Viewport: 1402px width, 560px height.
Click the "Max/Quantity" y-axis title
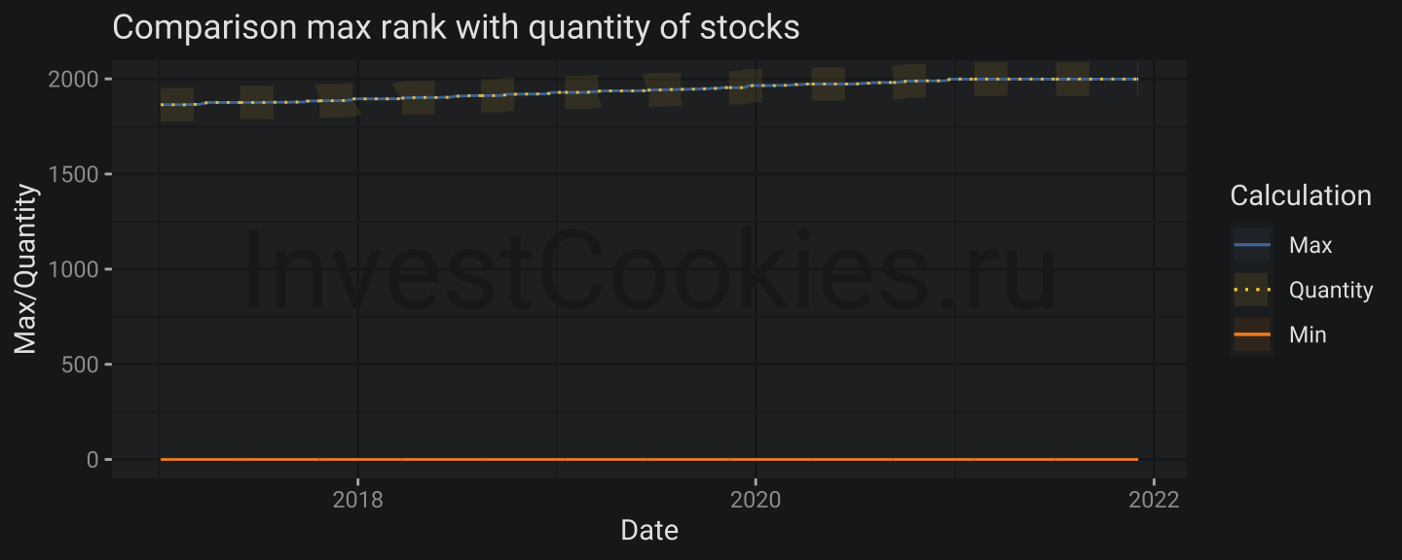(x=26, y=268)
